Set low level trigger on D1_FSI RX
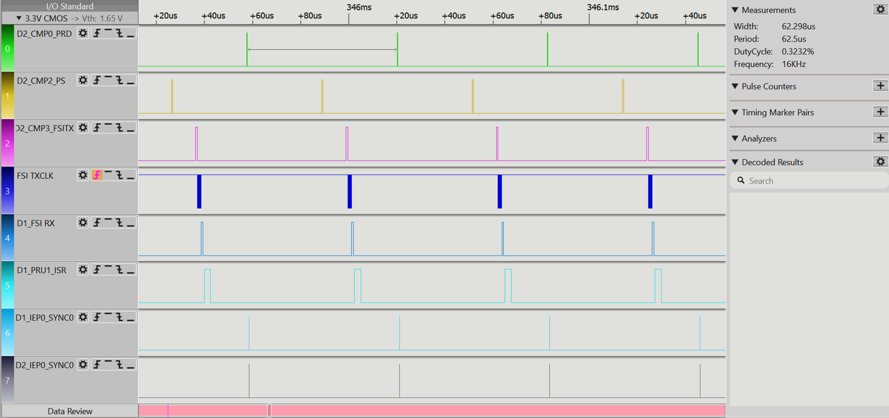The image size is (889, 418). click(x=130, y=223)
